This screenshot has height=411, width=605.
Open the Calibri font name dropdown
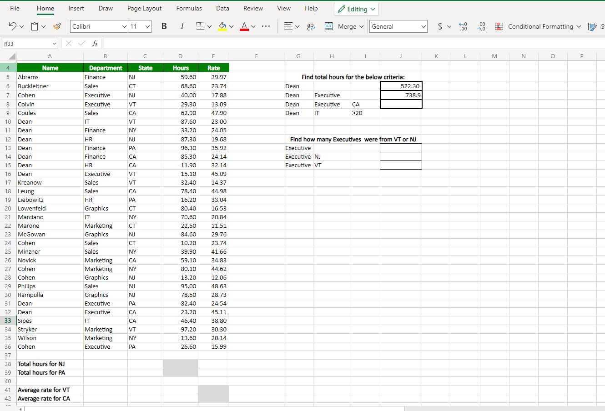[x=125, y=27]
